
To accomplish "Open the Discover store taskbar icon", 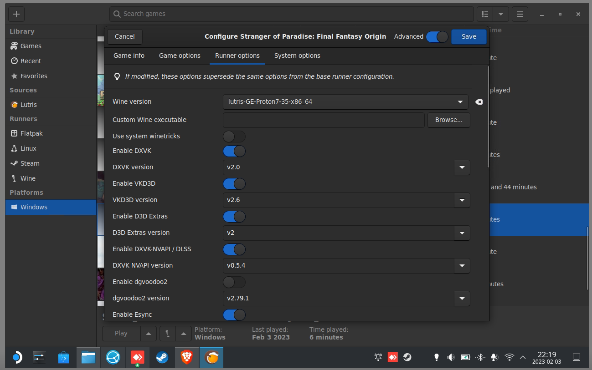I will [64, 358].
